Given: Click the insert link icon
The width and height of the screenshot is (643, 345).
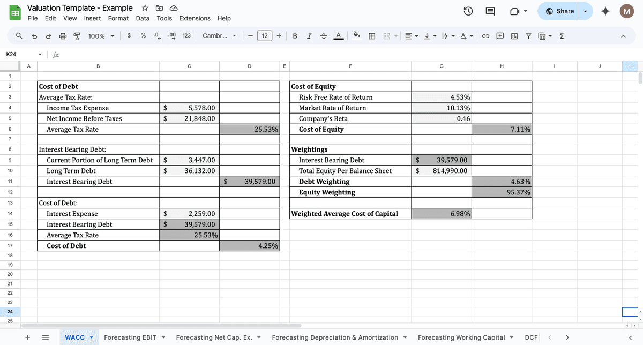Looking at the screenshot, I should [486, 36].
